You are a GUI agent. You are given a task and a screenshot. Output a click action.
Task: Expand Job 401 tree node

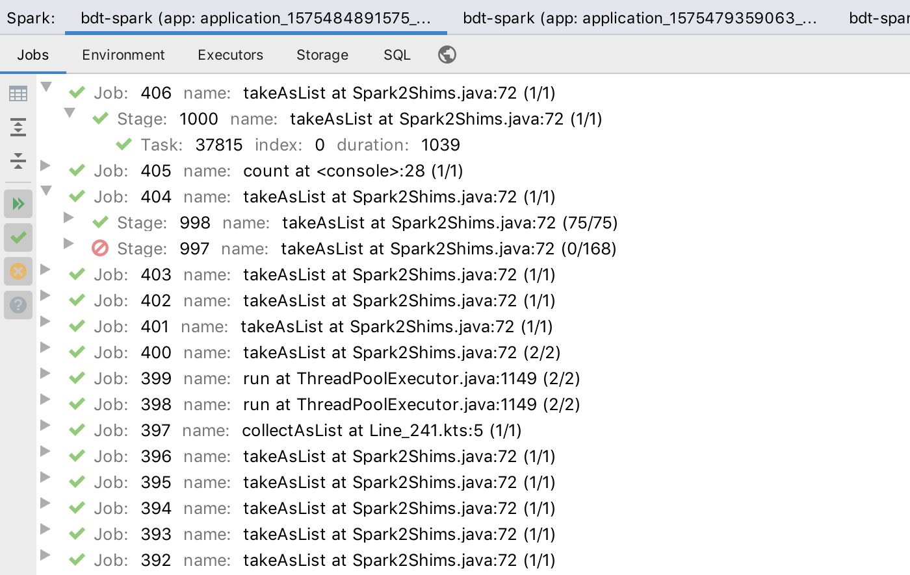coord(45,321)
